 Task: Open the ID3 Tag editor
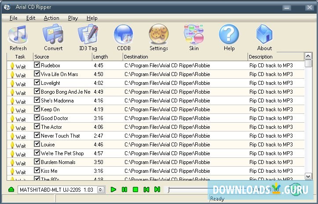pyautogui.click(x=88, y=34)
